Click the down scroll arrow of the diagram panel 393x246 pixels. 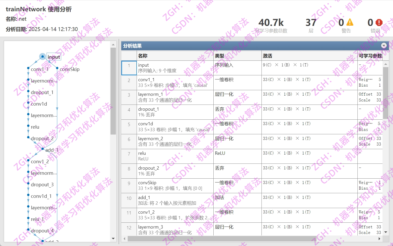[x=113, y=239]
